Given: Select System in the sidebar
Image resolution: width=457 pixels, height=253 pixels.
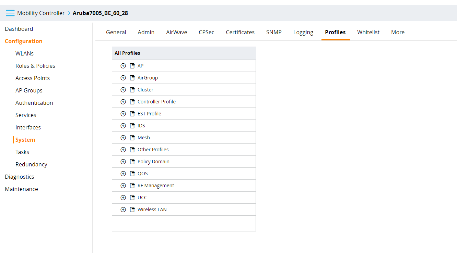Looking at the screenshot, I should point(25,140).
